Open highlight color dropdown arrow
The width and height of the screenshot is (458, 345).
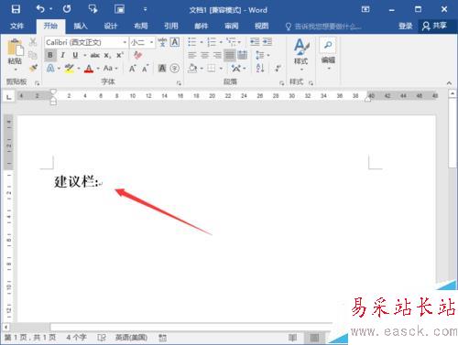(79, 69)
